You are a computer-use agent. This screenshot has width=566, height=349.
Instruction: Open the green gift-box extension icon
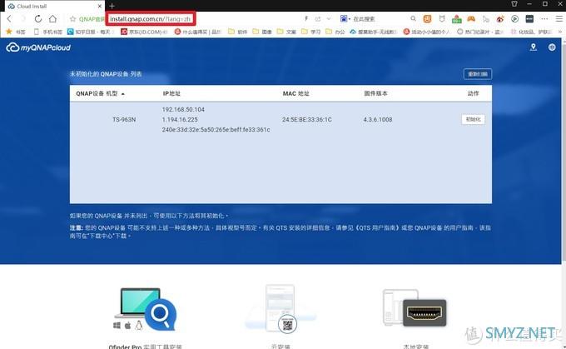[x=457, y=19]
